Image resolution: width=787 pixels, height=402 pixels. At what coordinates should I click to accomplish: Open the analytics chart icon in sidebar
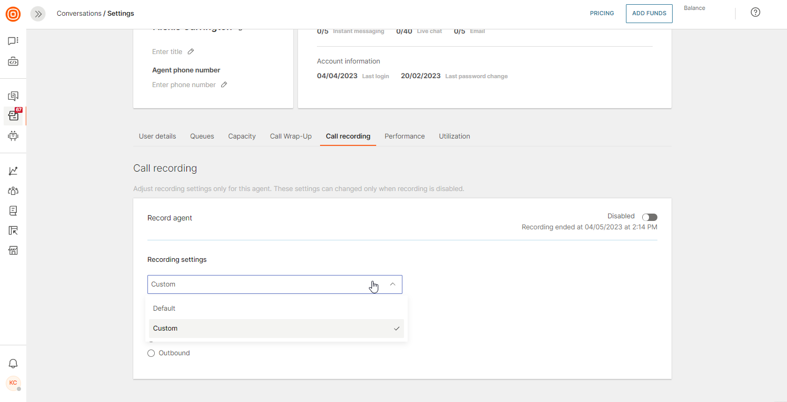[x=13, y=171]
